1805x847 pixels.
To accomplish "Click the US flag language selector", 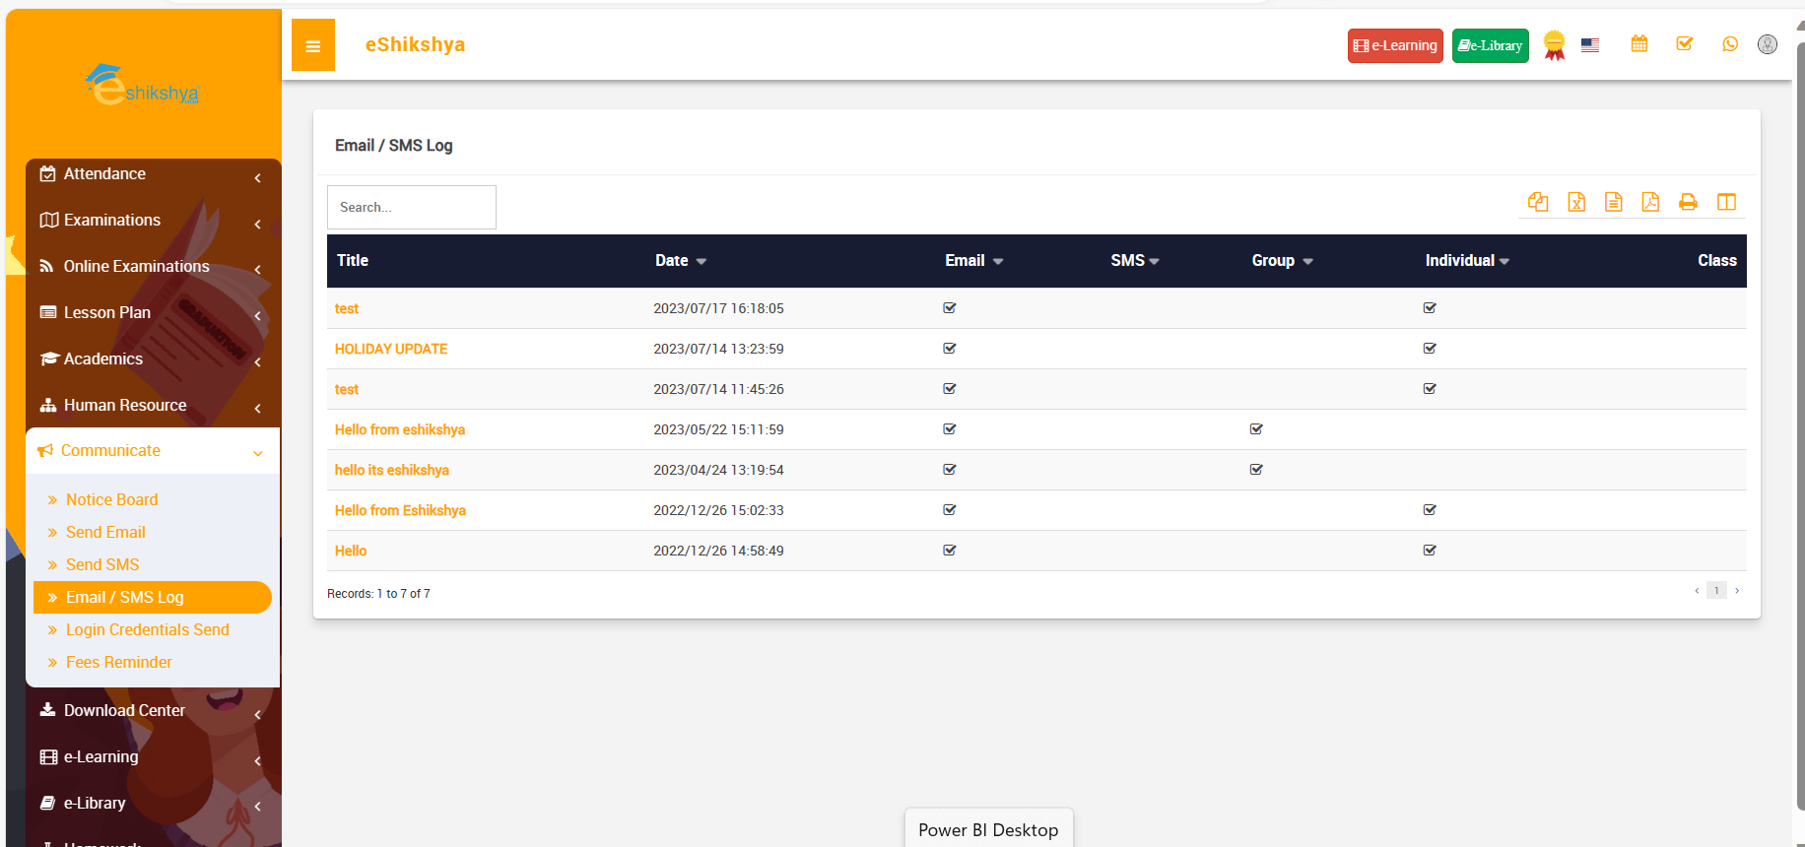I will point(1590,45).
